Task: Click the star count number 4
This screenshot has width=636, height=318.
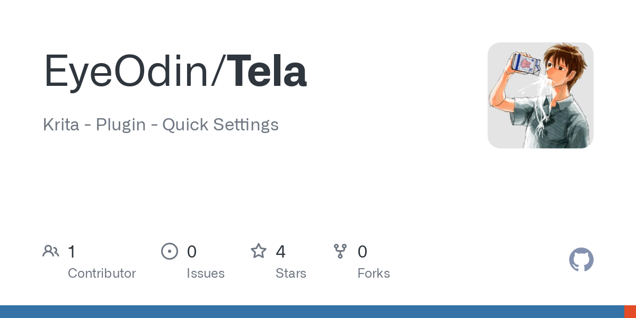Action: click(280, 252)
